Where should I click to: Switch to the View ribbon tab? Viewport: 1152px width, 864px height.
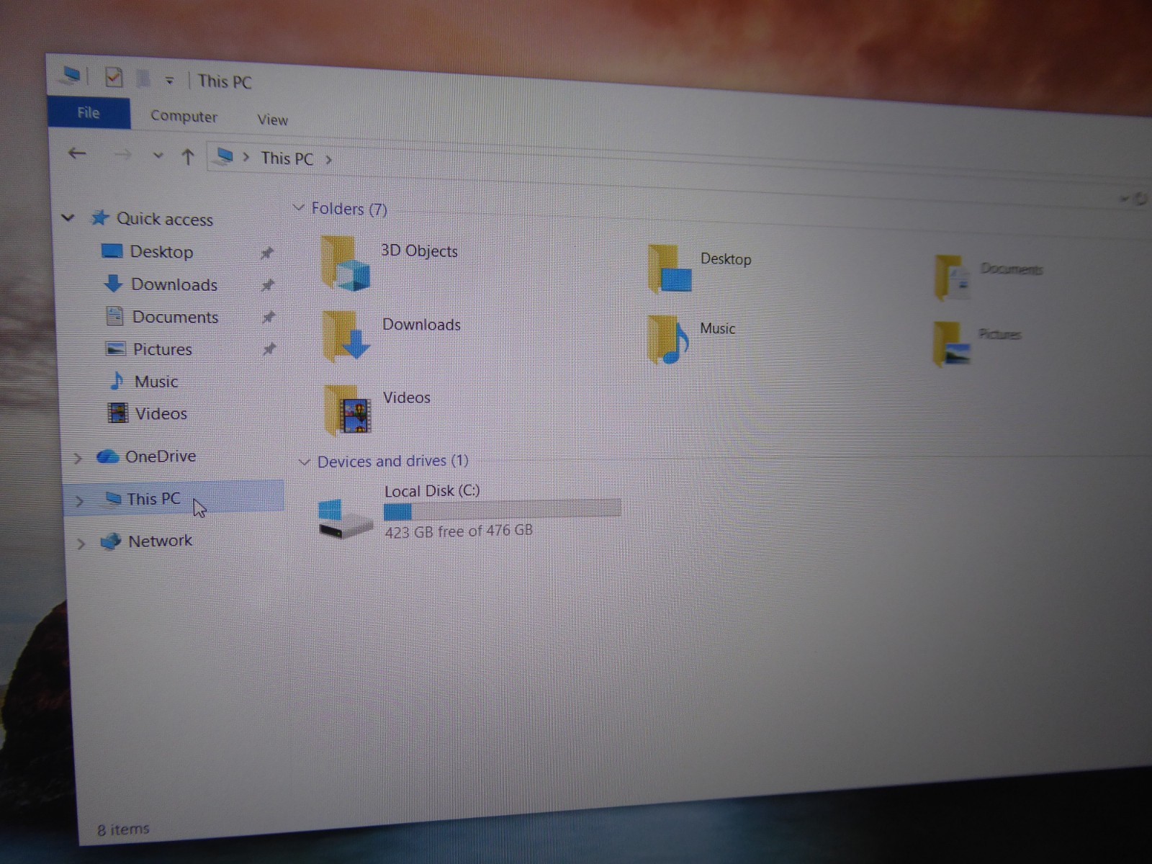[272, 120]
